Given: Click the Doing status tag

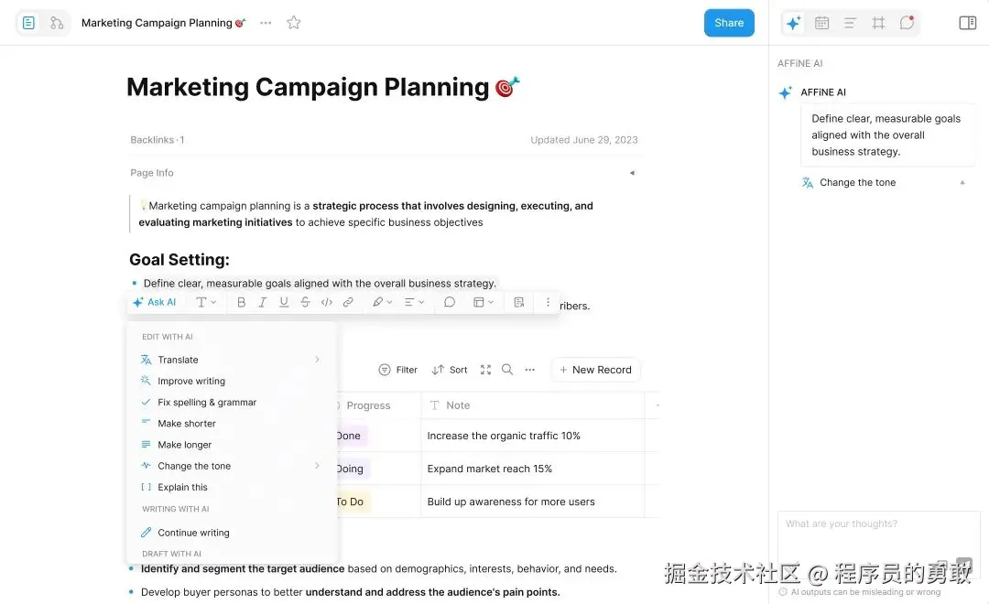Looking at the screenshot, I should pos(352,469).
